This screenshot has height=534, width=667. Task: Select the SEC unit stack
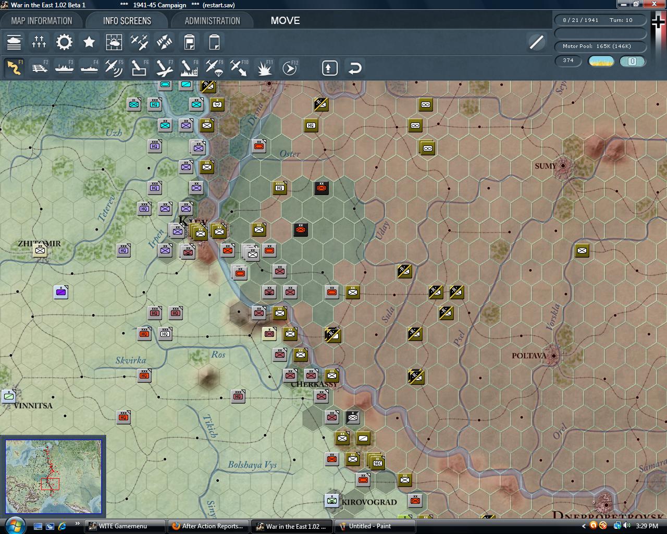(x=377, y=462)
